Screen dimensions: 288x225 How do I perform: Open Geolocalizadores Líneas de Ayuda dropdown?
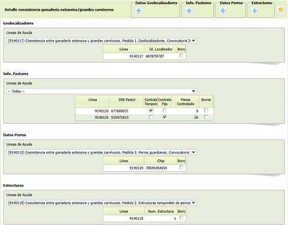102,41
